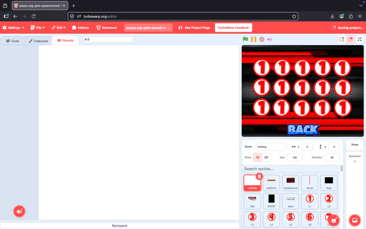Click the sprite Size field

(294, 157)
